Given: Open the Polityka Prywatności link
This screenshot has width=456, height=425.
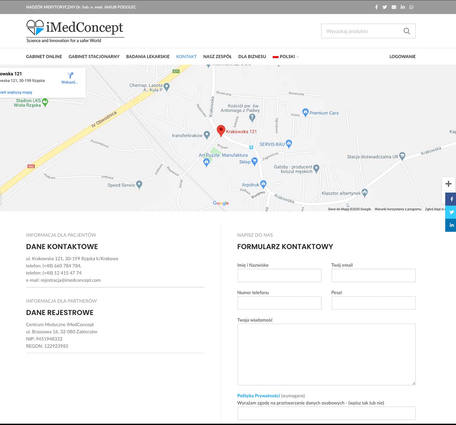Looking at the screenshot, I should coord(259,396).
